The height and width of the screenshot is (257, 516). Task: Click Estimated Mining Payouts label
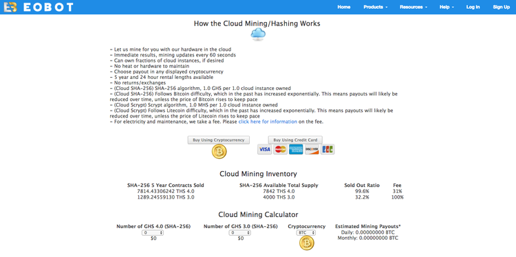(368, 227)
